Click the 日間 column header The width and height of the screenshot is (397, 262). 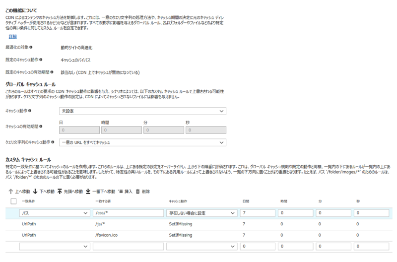(246, 201)
